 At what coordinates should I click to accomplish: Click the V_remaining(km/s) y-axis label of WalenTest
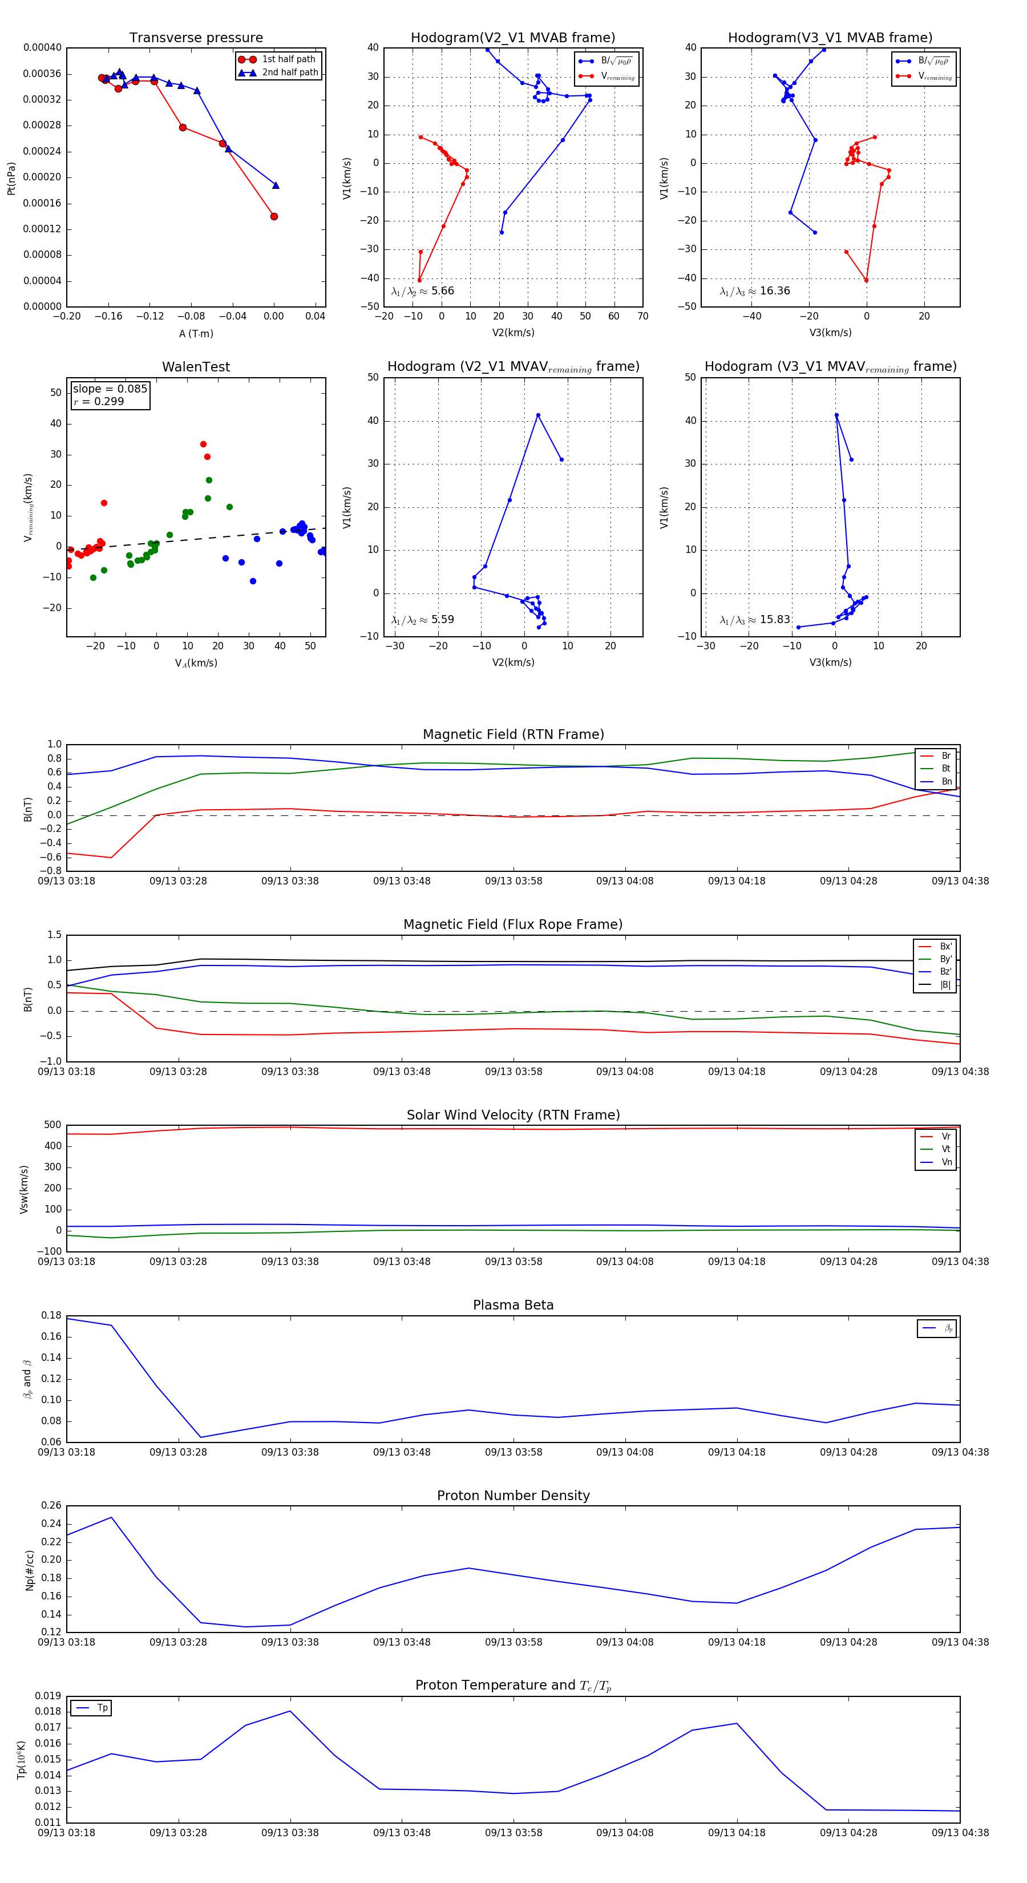[x=29, y=507]
